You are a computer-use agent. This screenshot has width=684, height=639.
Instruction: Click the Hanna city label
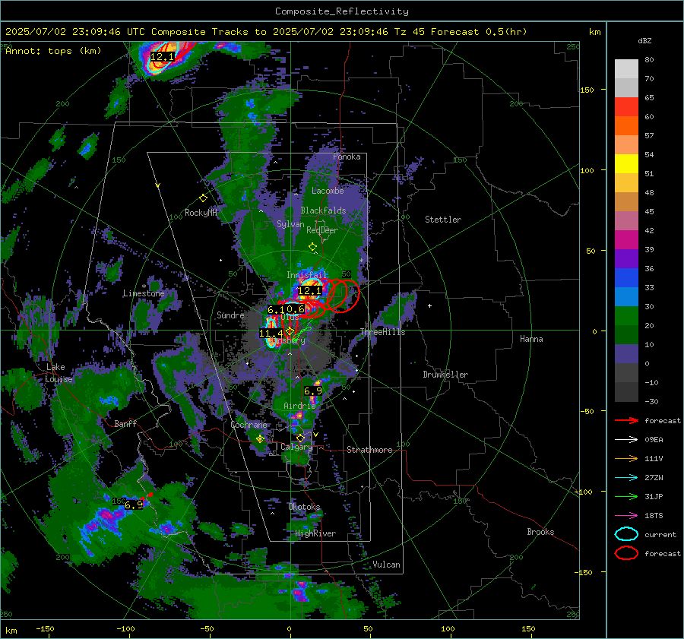click(531, 338)
